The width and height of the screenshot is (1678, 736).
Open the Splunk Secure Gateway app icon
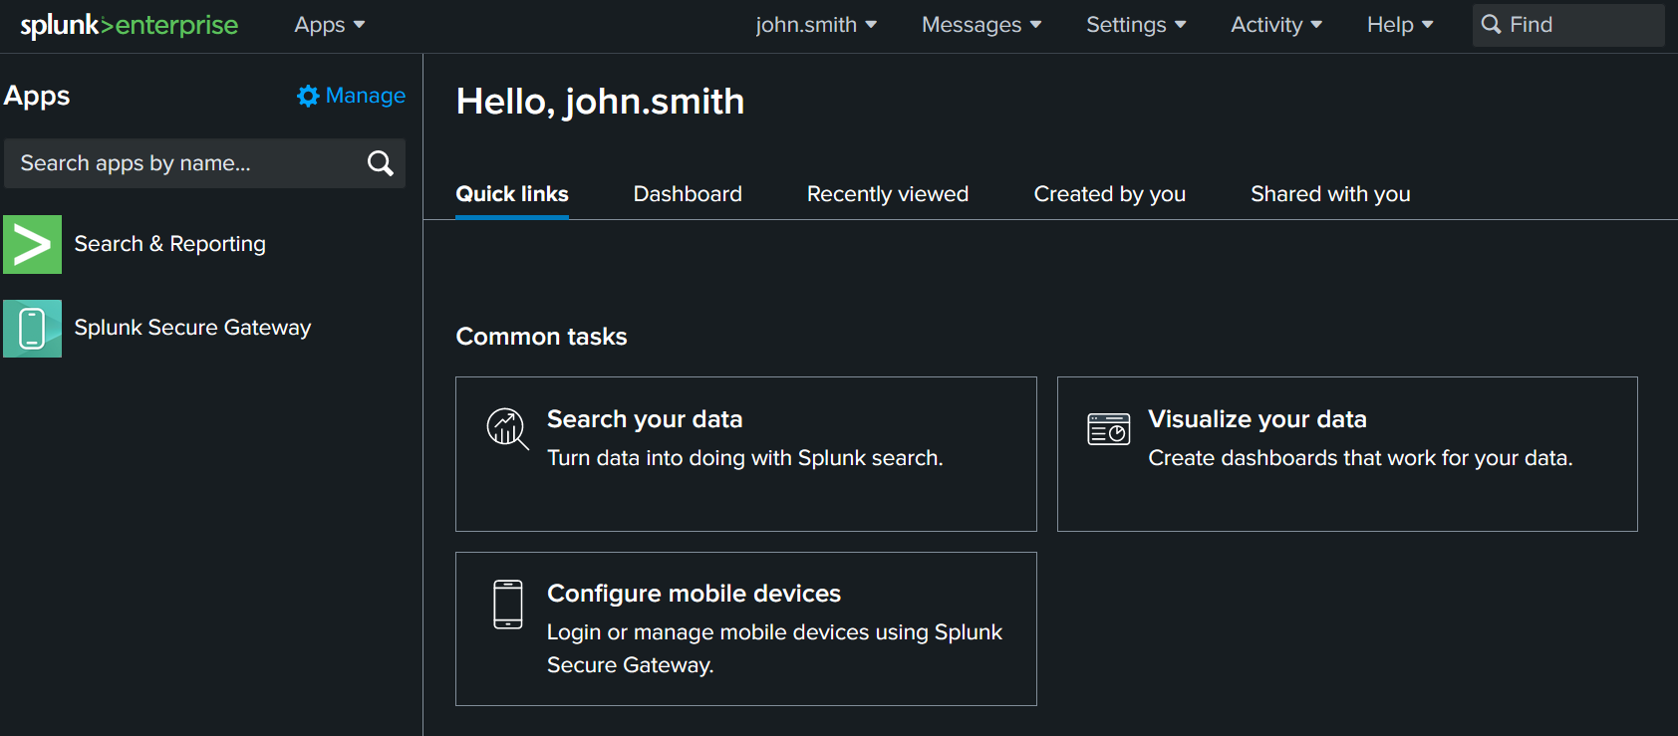(x=32, y=329)
